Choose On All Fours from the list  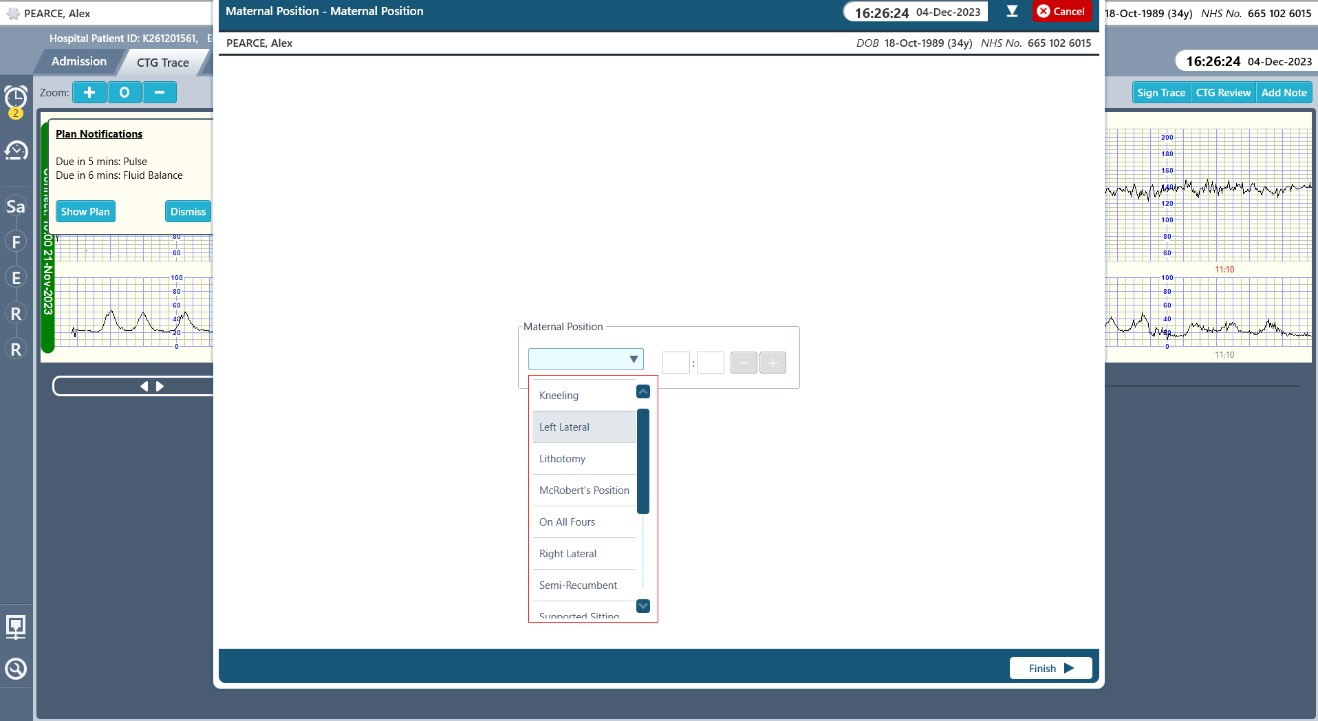[x=584, y=522]
